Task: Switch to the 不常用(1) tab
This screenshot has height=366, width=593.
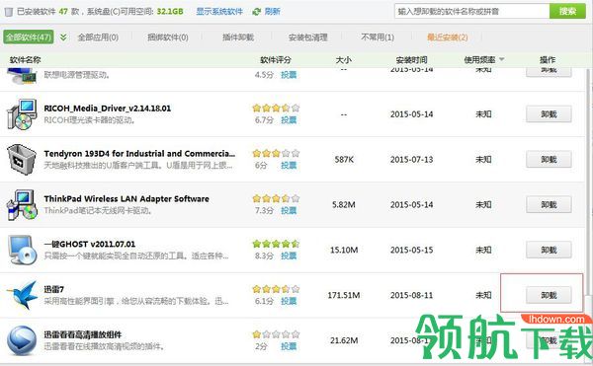Action: (378, 37)
